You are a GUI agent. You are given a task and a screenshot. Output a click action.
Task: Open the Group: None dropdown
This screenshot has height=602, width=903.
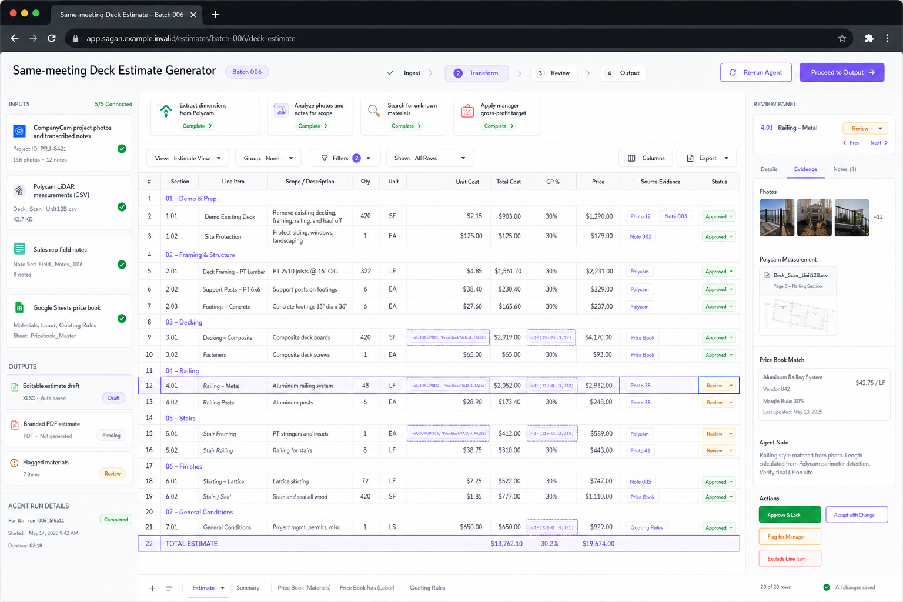tap(268, 158)
